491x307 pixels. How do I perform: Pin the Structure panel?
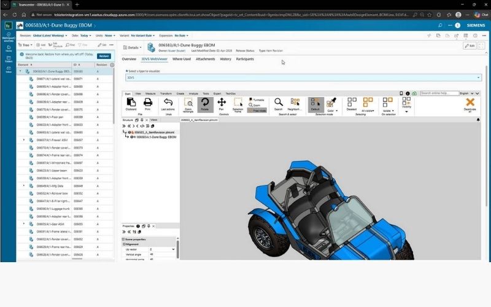coord(142,120)
